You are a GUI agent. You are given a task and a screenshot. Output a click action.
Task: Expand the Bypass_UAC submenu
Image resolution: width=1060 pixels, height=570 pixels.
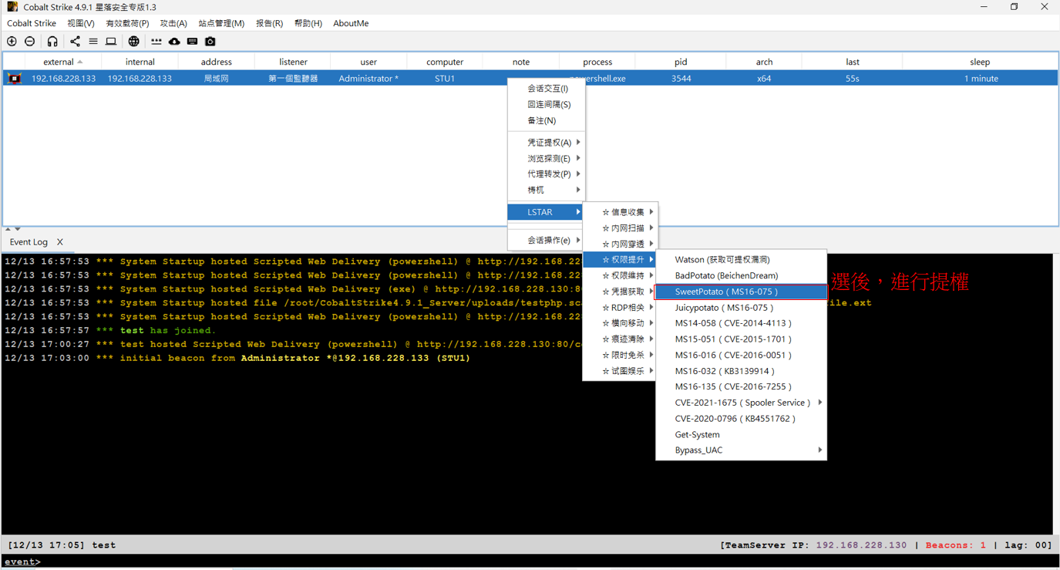pos(741,450)
